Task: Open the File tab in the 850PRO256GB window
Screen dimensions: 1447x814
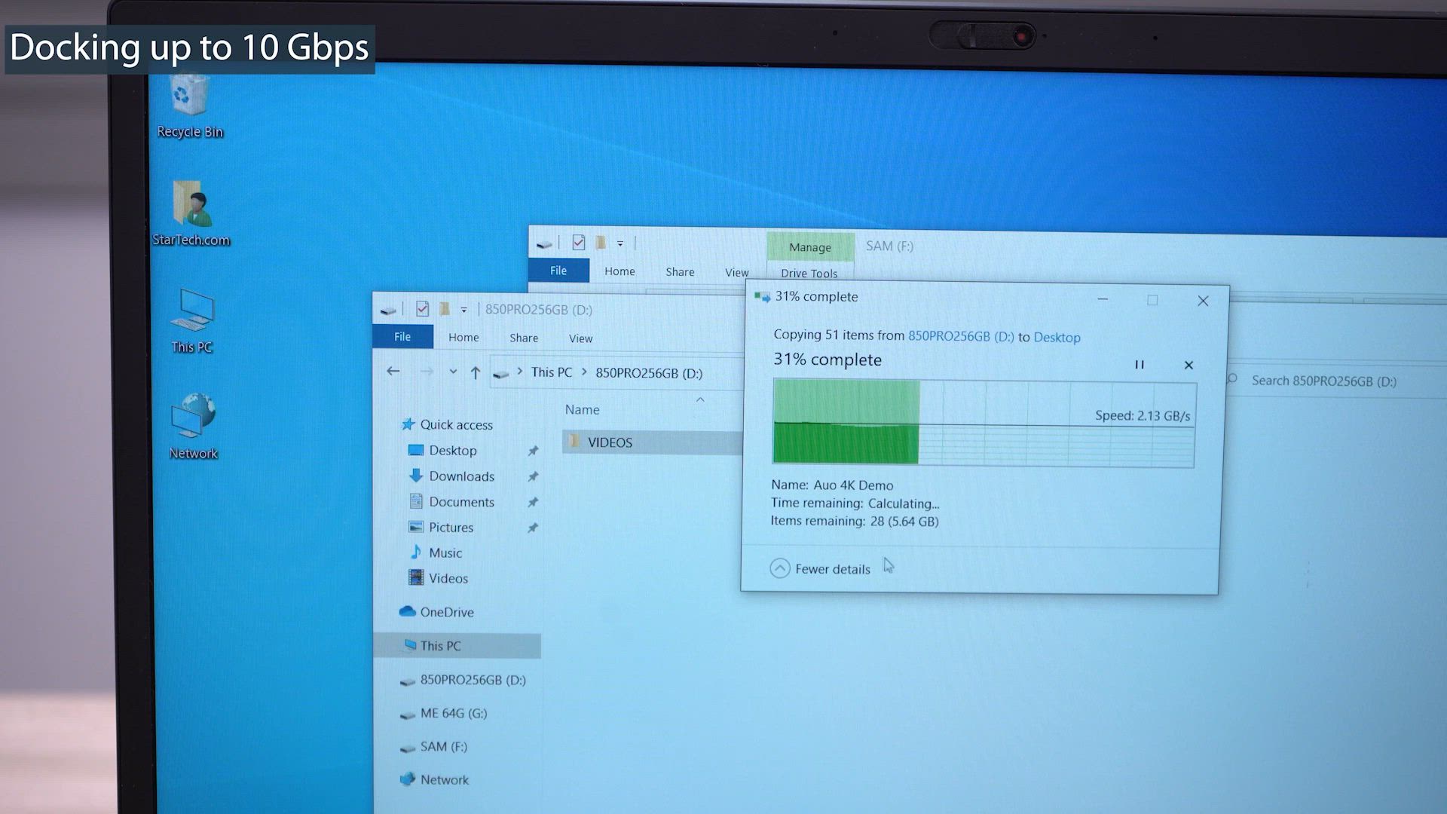Action: coord(402,336)
